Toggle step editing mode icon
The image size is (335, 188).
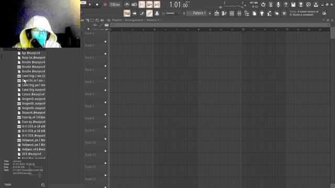pos(142,14)
